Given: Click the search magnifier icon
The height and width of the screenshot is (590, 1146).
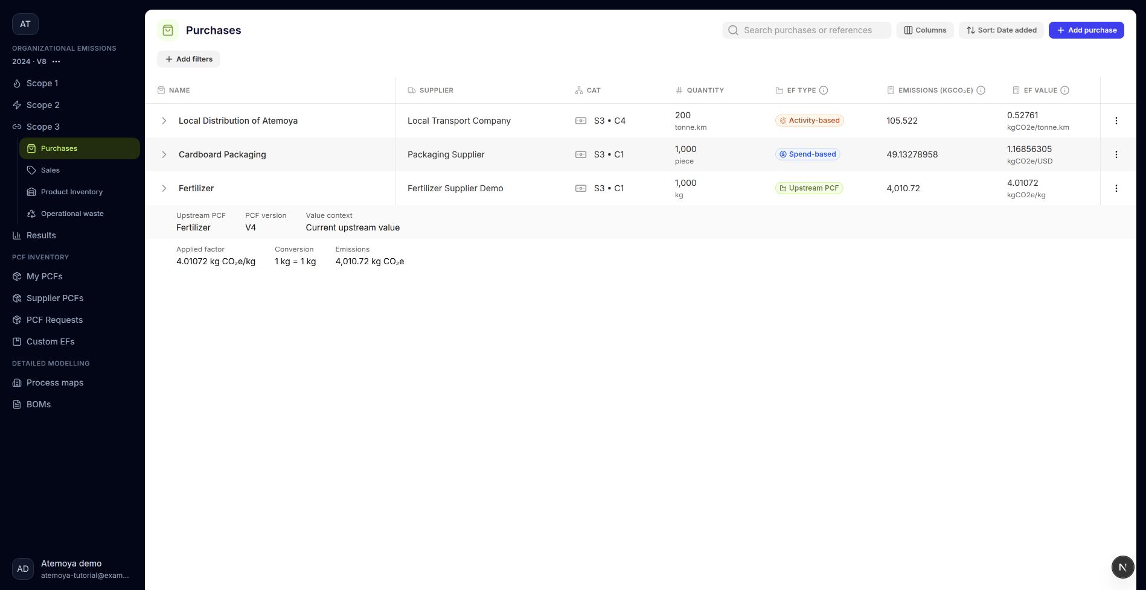Looking at the screenshot, I should point(733,30).
